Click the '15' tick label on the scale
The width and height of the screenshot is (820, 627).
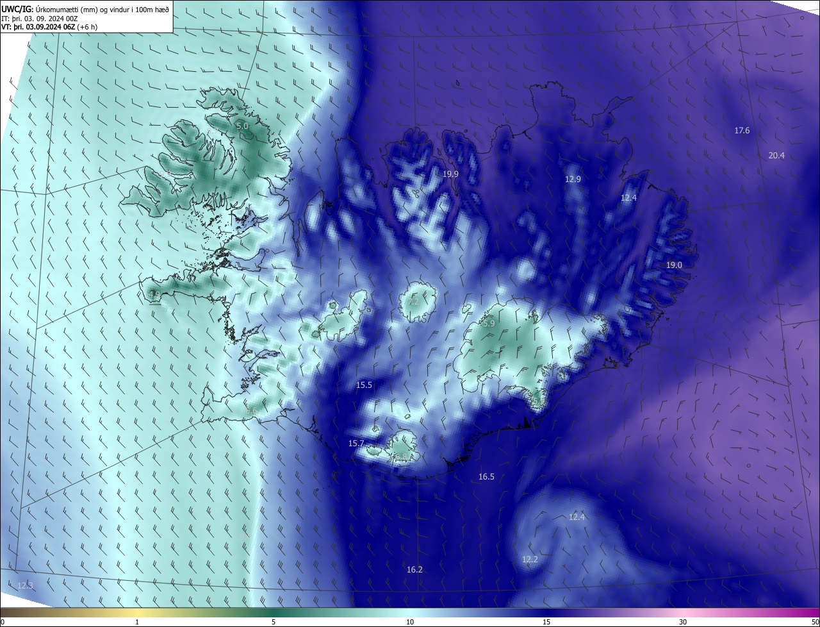tap(546, 622)
